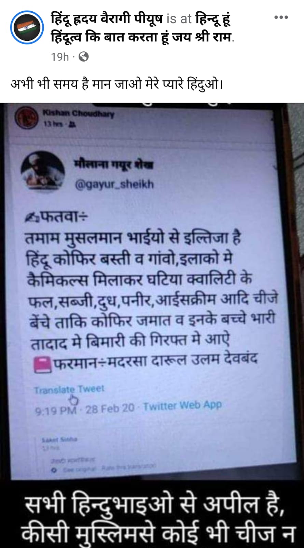Open the Kishan Choudhary name in the photo
This screenshot has width=304, height=548.
coord(79,113)
